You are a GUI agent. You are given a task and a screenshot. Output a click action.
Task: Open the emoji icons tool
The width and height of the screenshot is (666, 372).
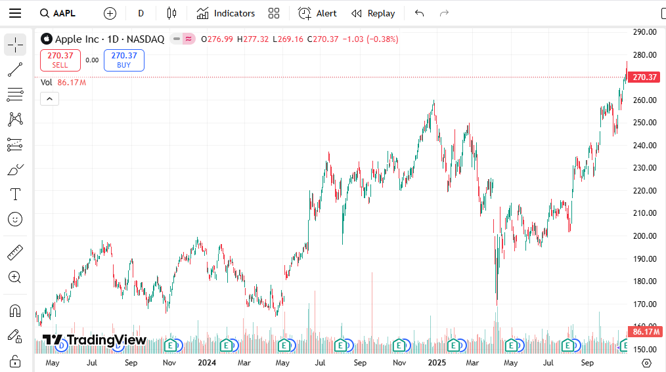point(14,219)
